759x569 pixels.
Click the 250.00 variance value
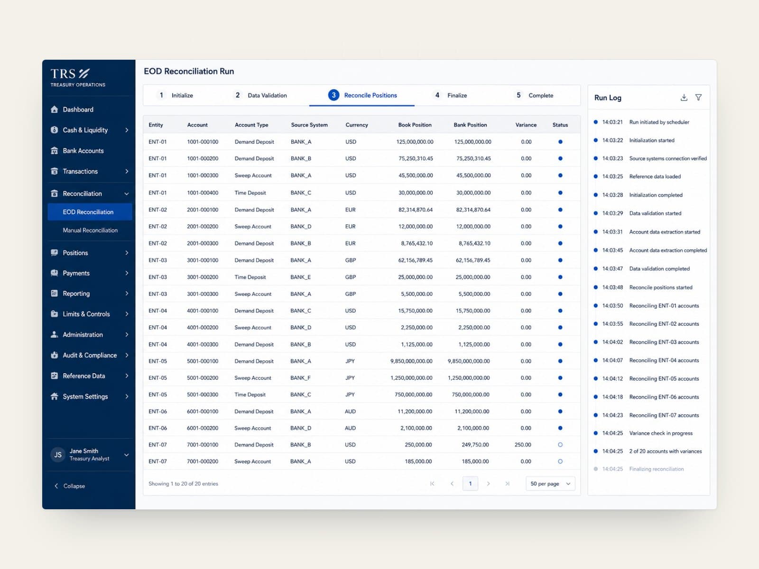point(523,445)
